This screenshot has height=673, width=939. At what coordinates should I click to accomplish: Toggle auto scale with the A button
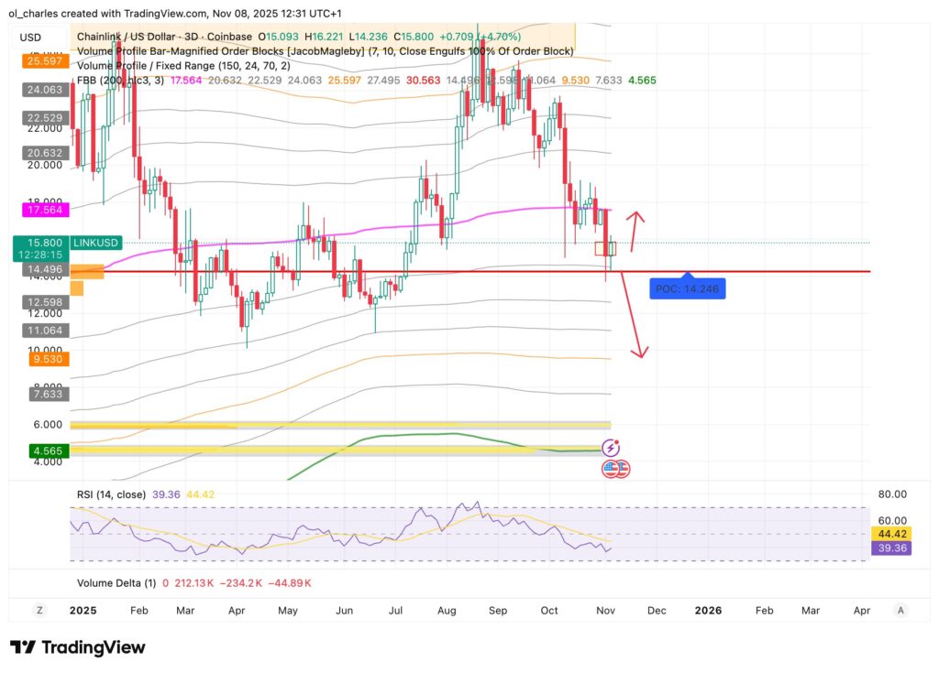click(900, 610)
